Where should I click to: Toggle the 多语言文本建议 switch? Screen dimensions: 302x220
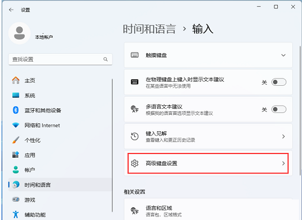[x=278, y=109]
